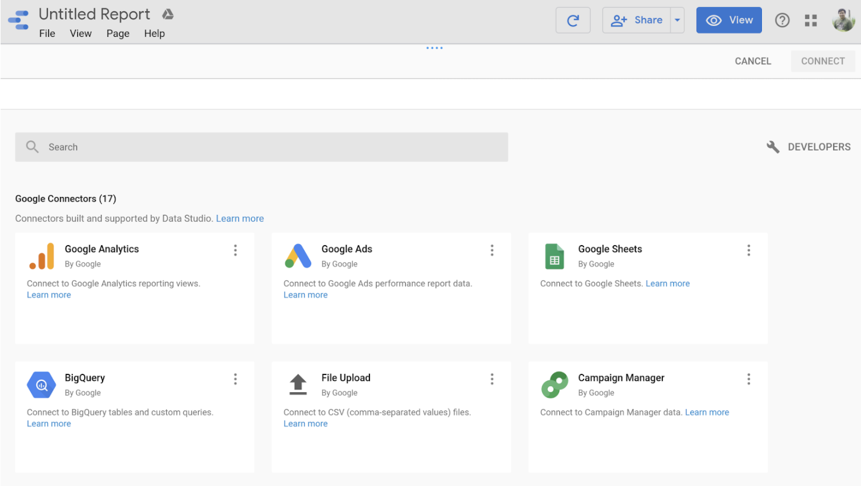The width and height of the screenshot is (861, 486).
Task: Click the blue View button
Action: pyautogui.click(x=729, y=20)
